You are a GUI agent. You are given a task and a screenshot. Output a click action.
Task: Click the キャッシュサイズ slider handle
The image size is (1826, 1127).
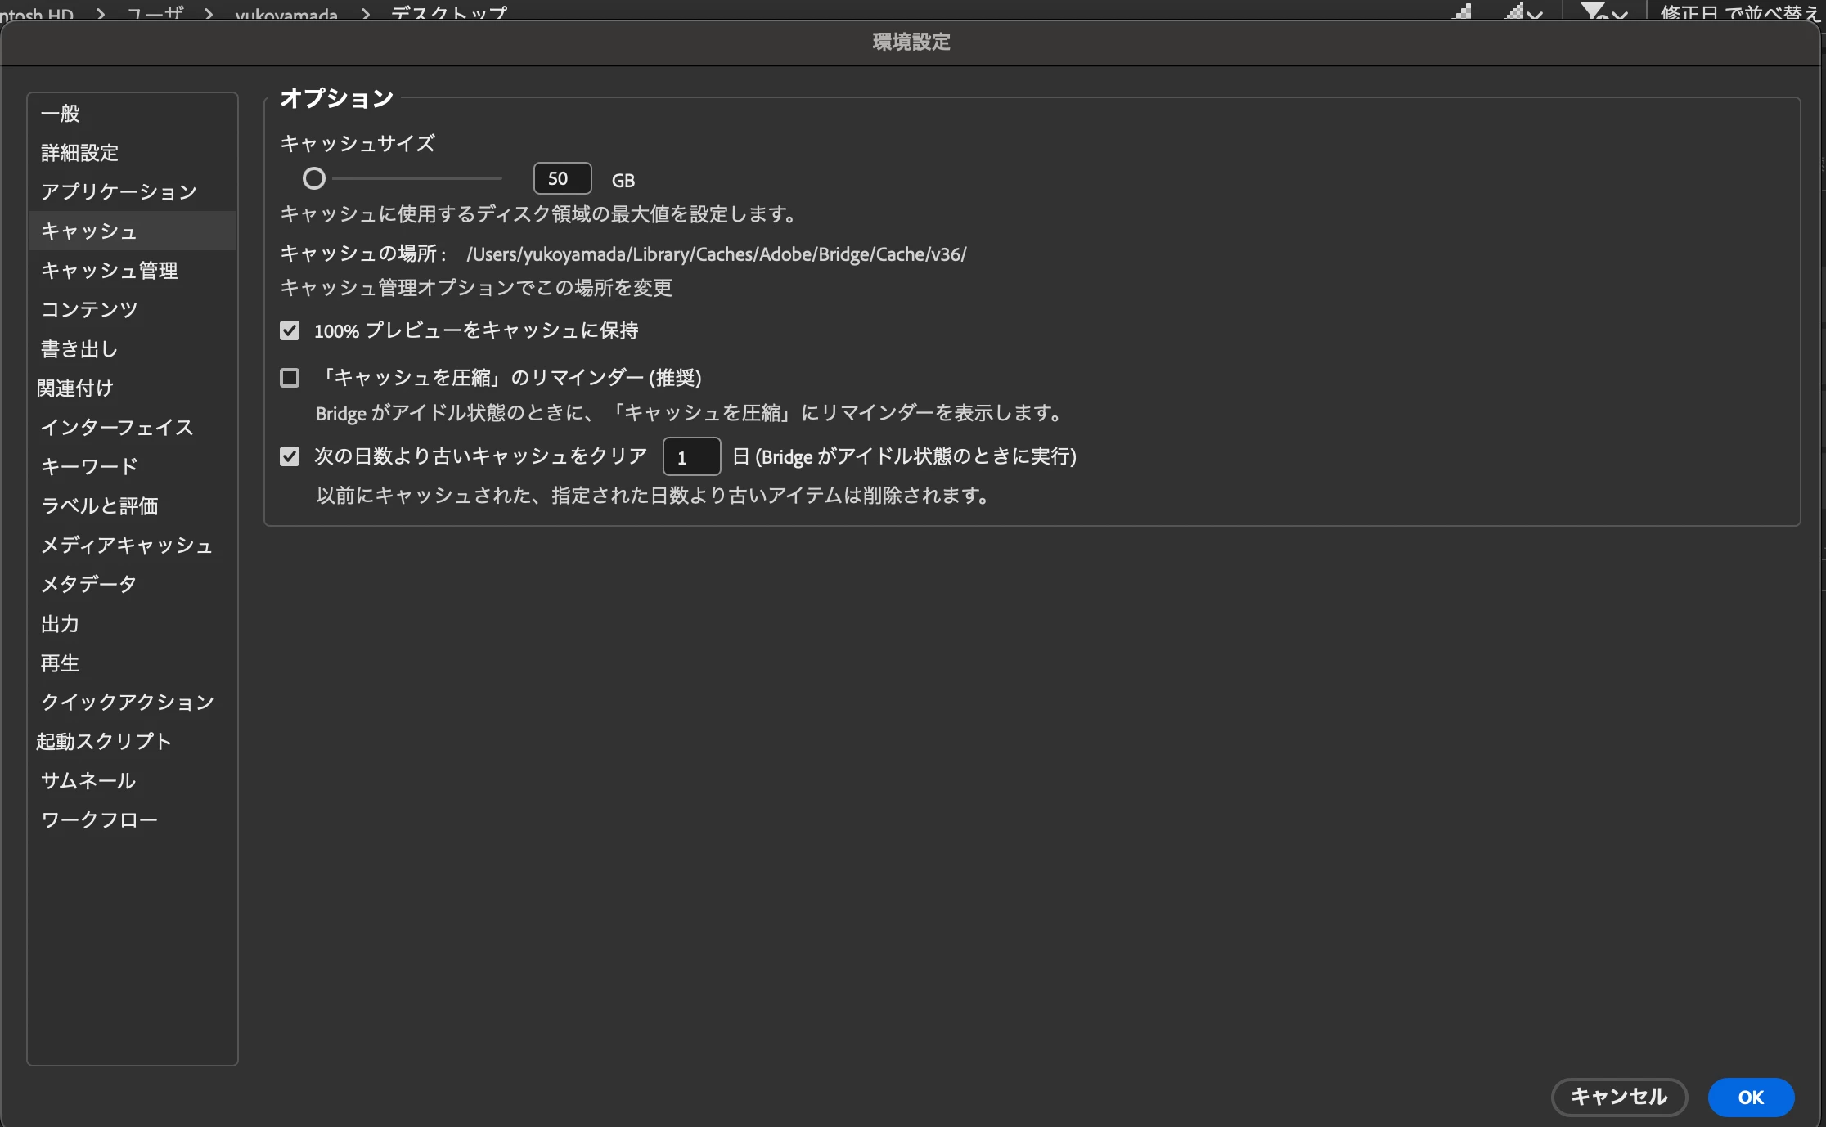pyautogui.click(x=314, y=178)
